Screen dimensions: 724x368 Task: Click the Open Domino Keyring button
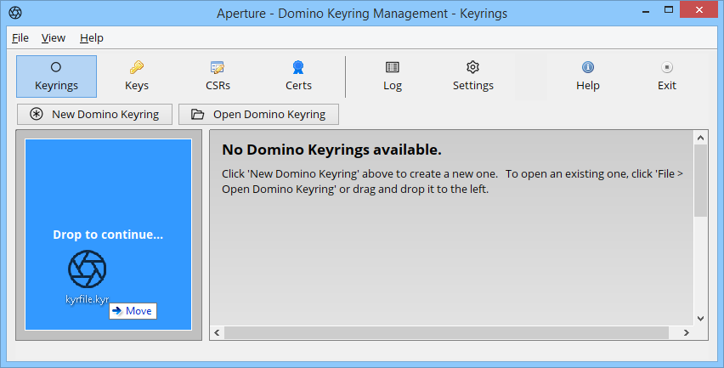(258, 115)
